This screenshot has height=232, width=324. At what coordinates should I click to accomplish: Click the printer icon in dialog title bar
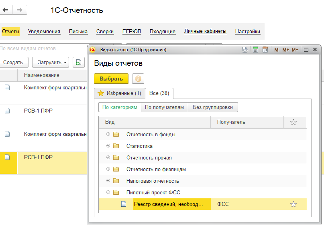tap(245, 50)
